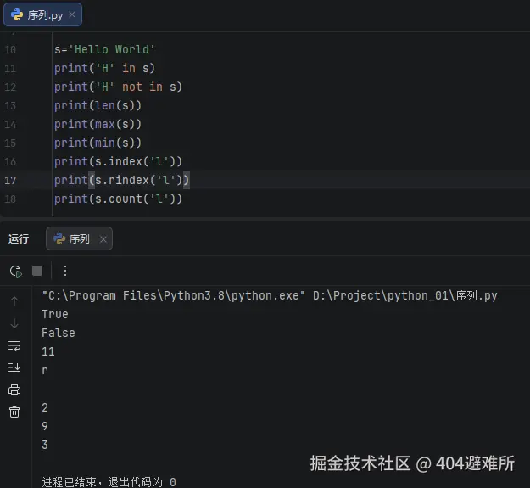Stop the running process
Screen dimensions: 530x488
click(x=37, y=271)
